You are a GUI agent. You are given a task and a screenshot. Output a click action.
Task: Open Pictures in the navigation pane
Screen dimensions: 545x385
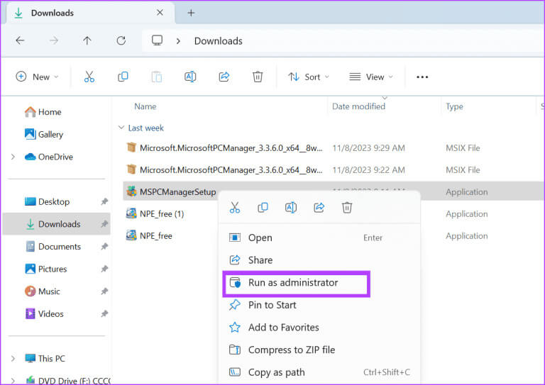[46, 269]
